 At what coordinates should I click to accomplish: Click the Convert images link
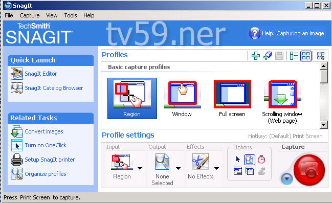click(x=44, y=131)
